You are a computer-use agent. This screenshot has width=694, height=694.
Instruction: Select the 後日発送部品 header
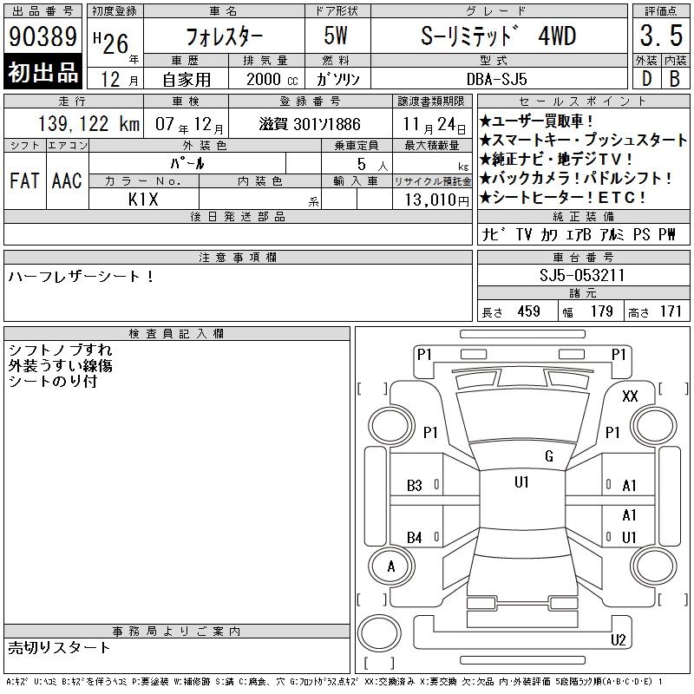[x=238, y=216]
